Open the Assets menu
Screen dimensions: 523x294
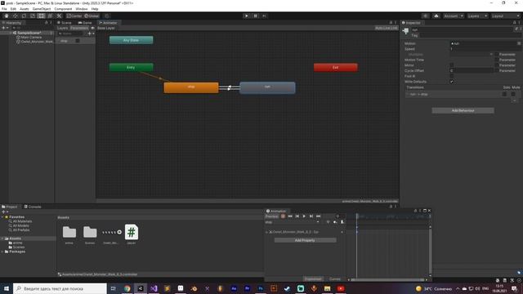tap(25, 9)
